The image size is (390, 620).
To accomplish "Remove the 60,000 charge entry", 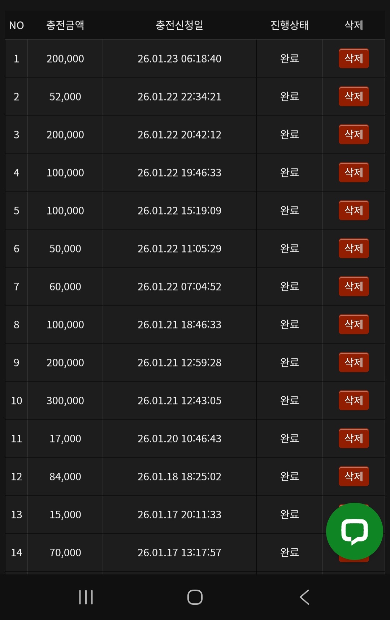I will click(354, 286).
